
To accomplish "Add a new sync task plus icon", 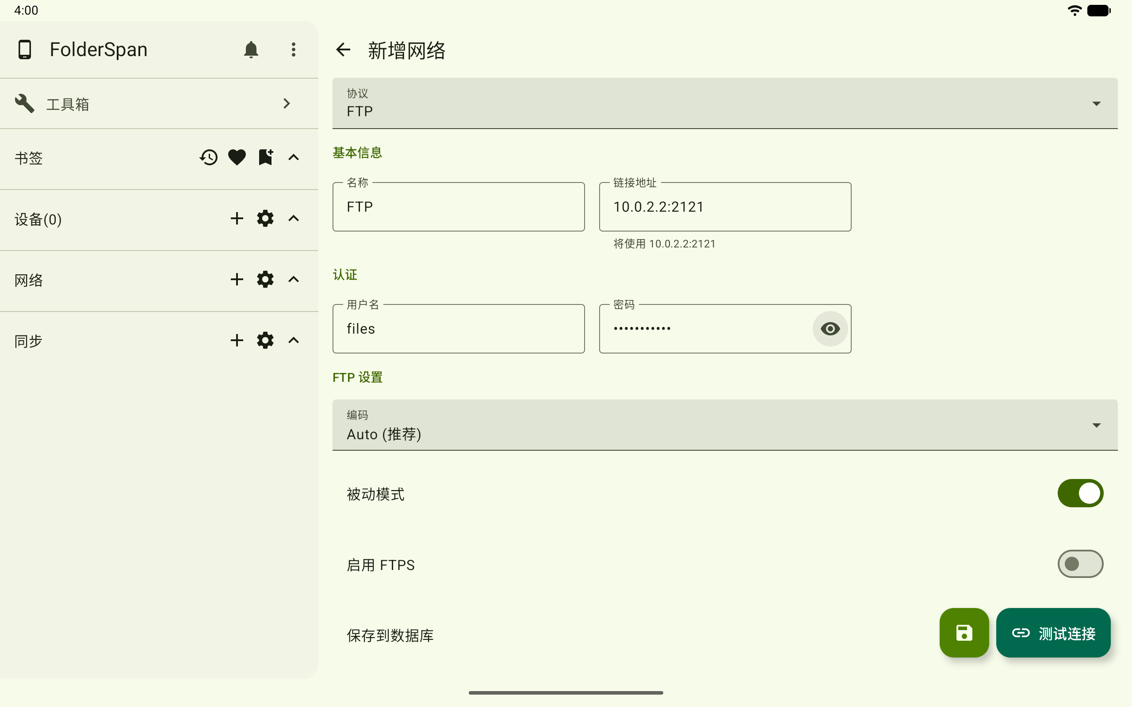I will click(237, 340).
